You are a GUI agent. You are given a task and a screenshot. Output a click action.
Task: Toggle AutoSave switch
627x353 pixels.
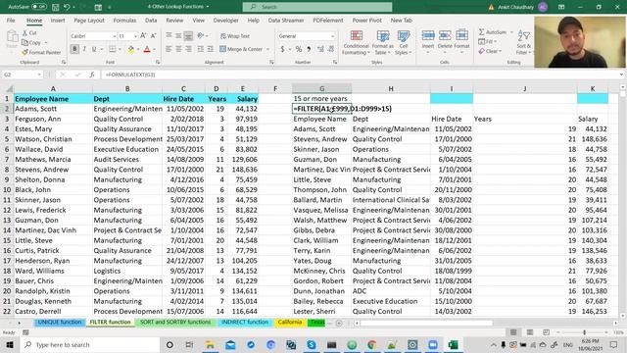coord(39,7)
